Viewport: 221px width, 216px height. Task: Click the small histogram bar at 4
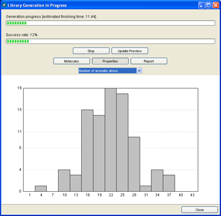[x=41, y=188]
